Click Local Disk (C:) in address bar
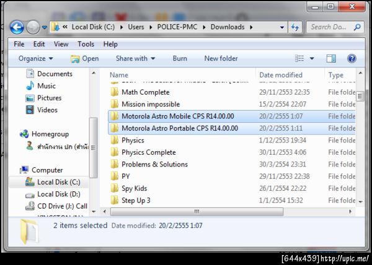The image size is (372, 265). [x=93, y=27]
